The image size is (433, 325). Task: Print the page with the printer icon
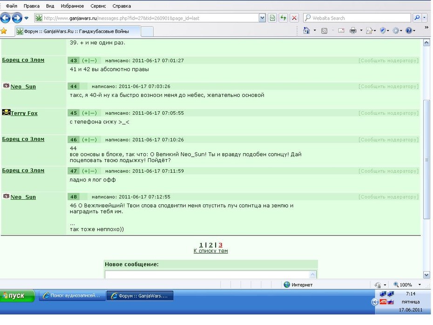pos(353,31)
